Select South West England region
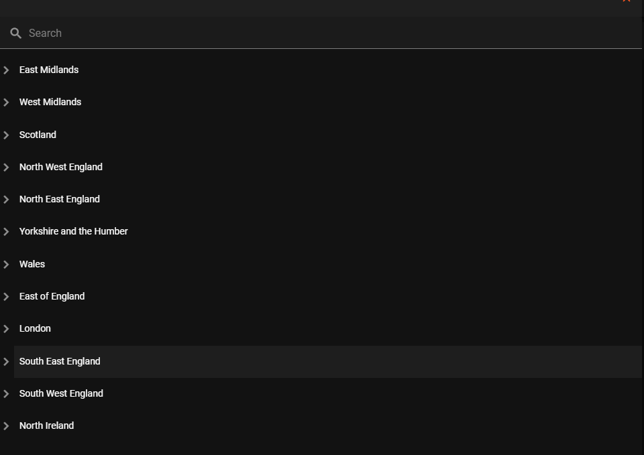644x455 pixels. tap(61, 393)
